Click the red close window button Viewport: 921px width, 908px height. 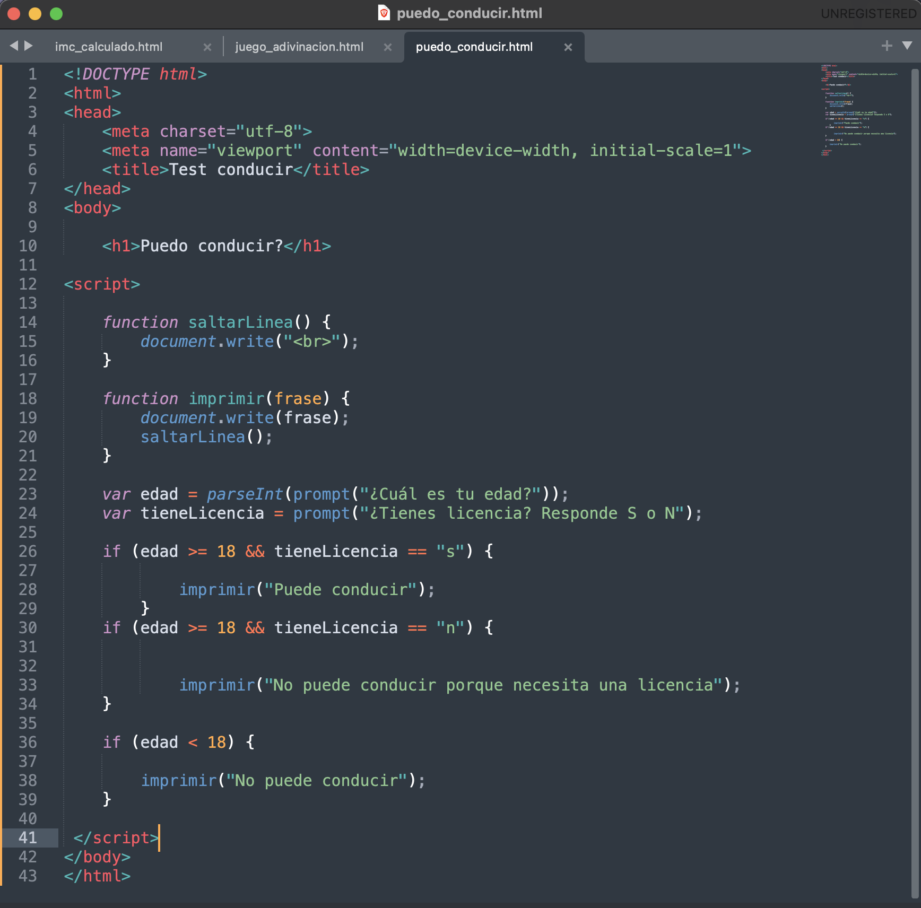pyautogui.click(x=14, y=14)
